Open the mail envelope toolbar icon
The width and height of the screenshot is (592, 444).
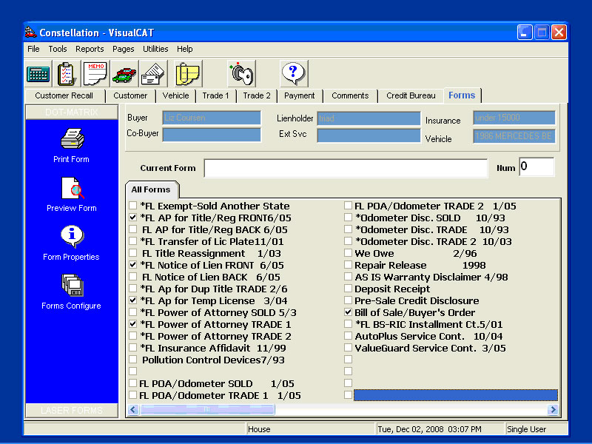tap(152, 75)
